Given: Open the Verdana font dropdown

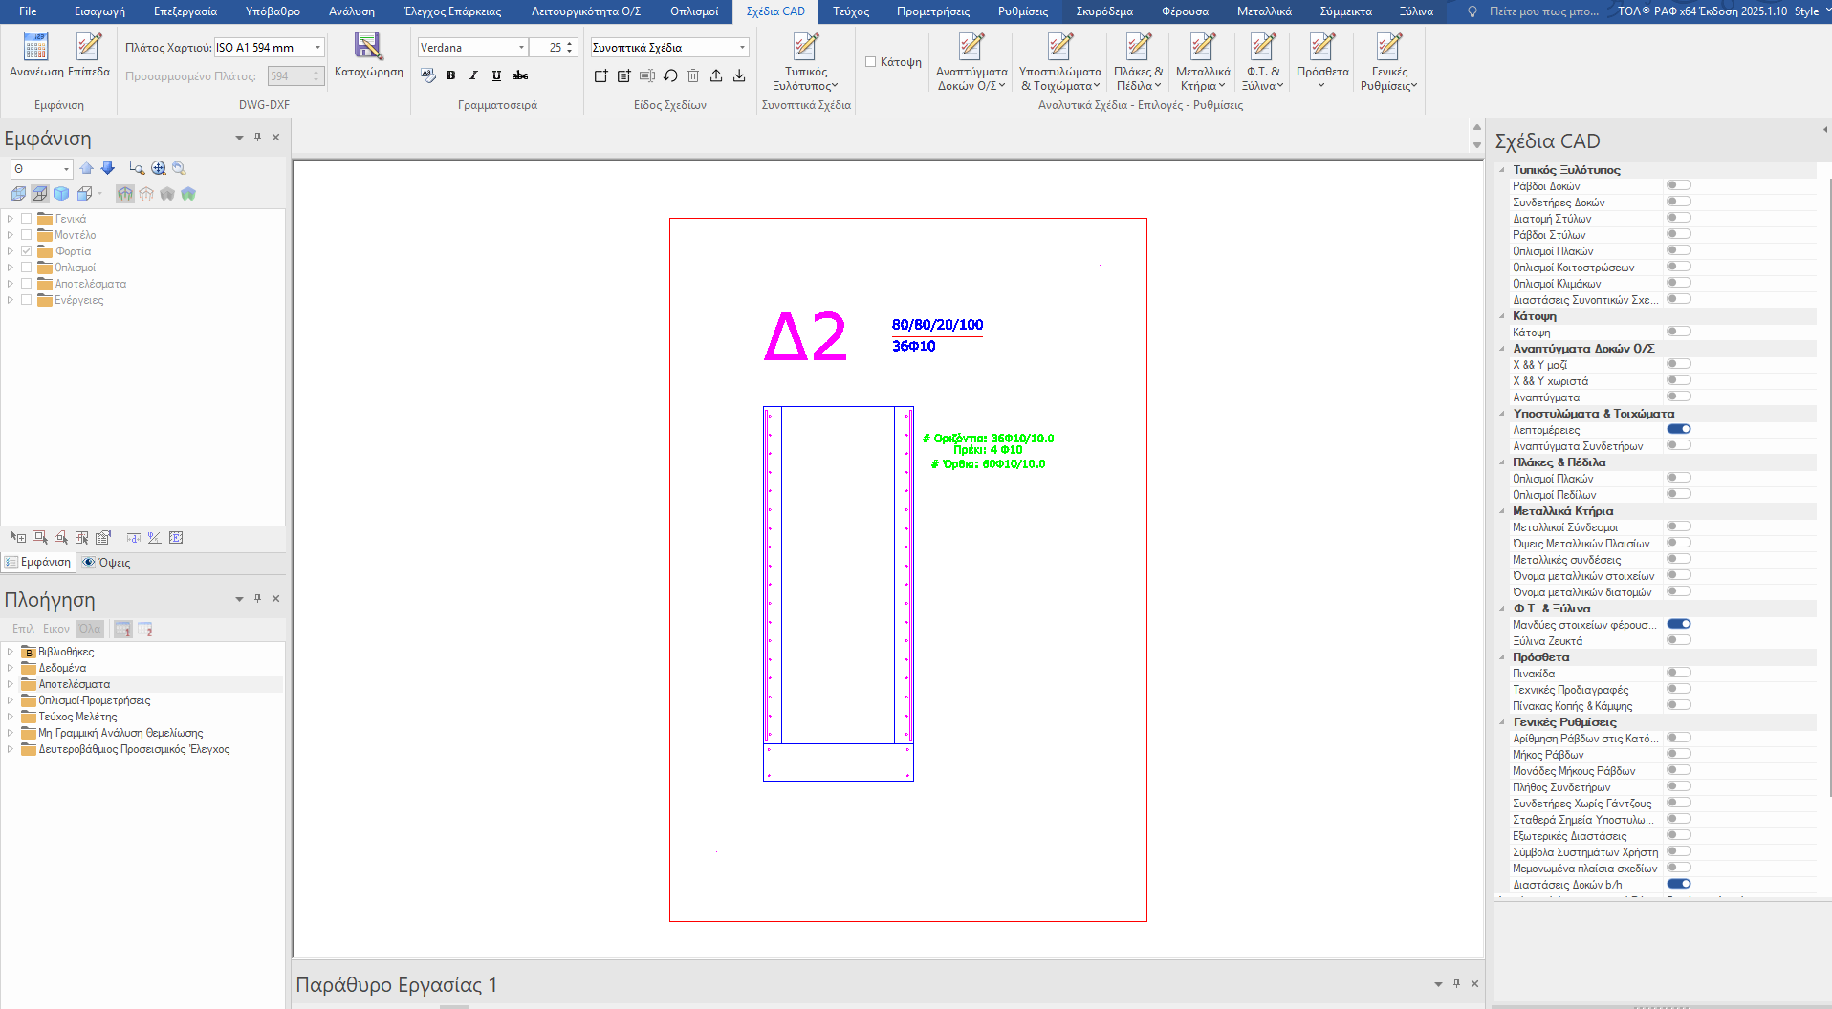Looking at the screenshot, I should [x=521, y=48].
